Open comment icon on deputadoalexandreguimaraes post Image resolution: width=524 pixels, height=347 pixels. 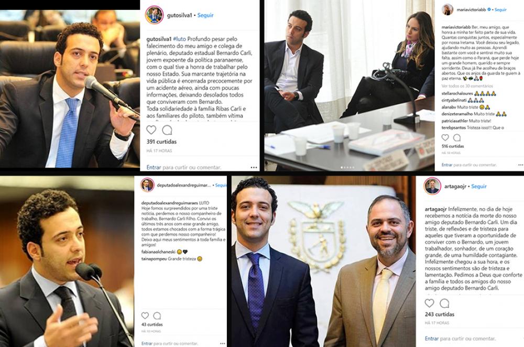tap(157, 316)
